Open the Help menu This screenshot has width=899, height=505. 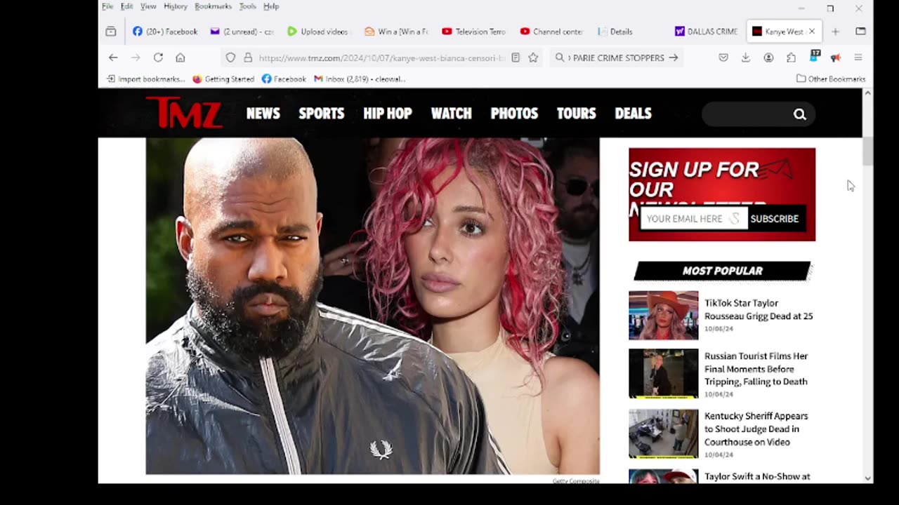coord(271,6)
